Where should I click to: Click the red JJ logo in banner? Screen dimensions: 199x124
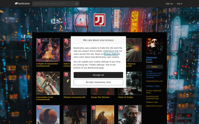(x=99, y=20)
